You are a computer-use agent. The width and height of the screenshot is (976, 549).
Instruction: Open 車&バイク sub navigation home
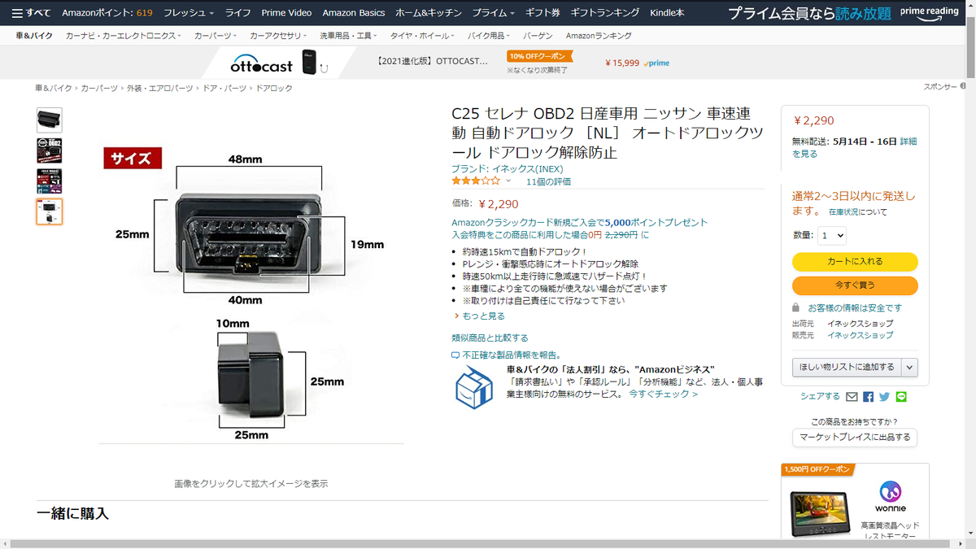[x=34, y=36]
